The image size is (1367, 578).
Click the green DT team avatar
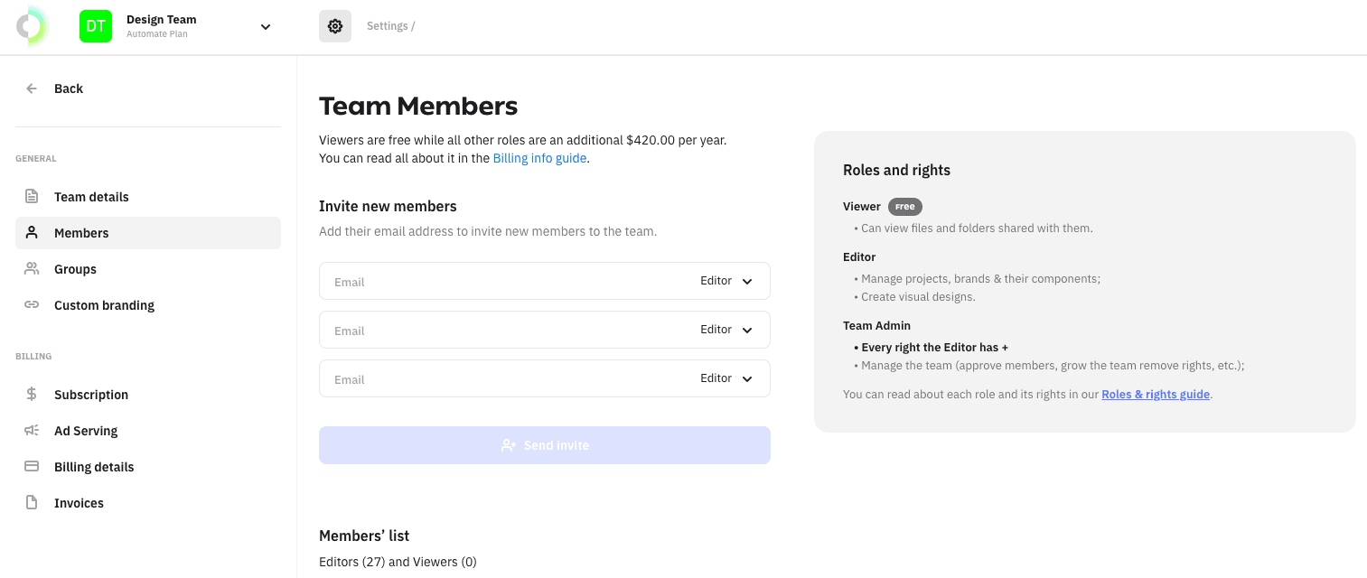(x=96, y=26)
